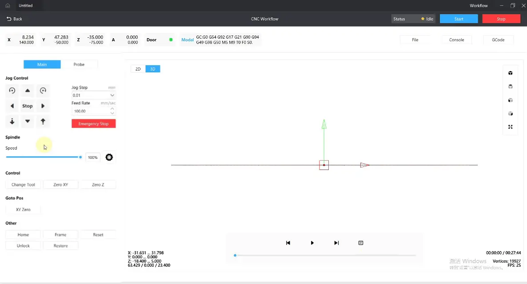Viewport: 527px width, 284px height.
Task: Jog Z-axis down with the dashed down arrow
Action: (x=12, y=121)
